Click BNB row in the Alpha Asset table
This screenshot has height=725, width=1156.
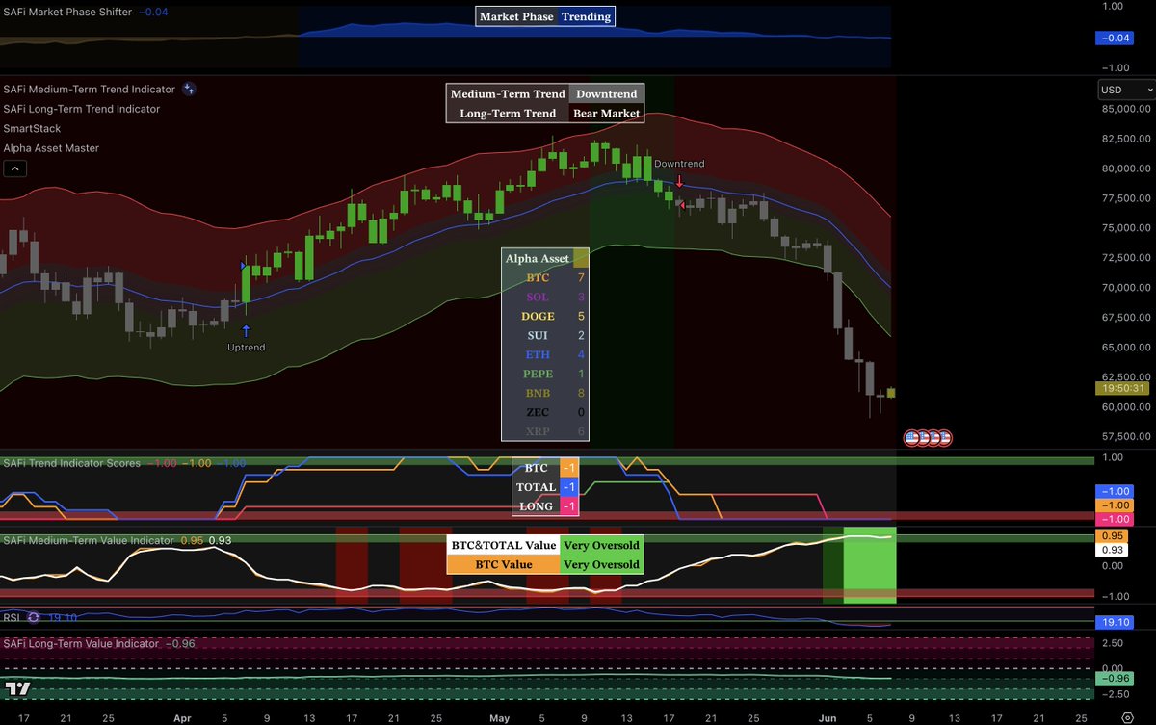coord(546,393)
